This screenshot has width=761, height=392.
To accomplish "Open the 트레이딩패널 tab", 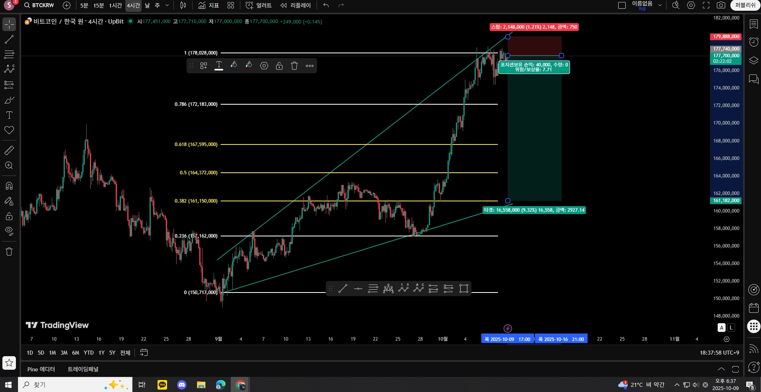I will [83, 369].
